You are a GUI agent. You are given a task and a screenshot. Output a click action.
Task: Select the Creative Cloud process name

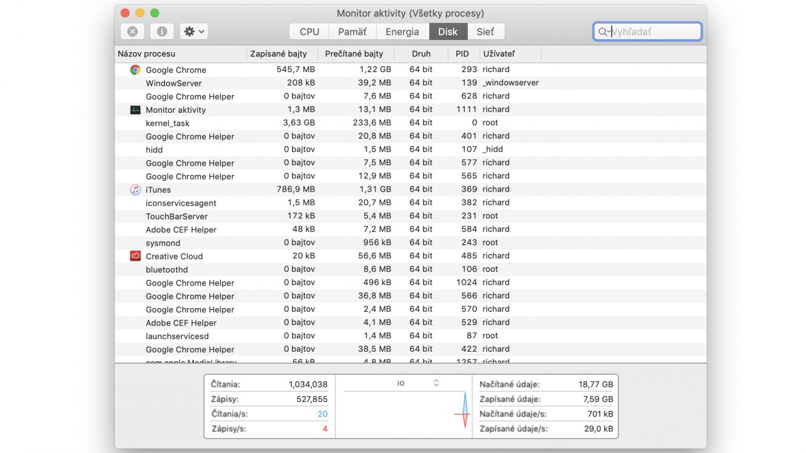(x=174, y=257)
